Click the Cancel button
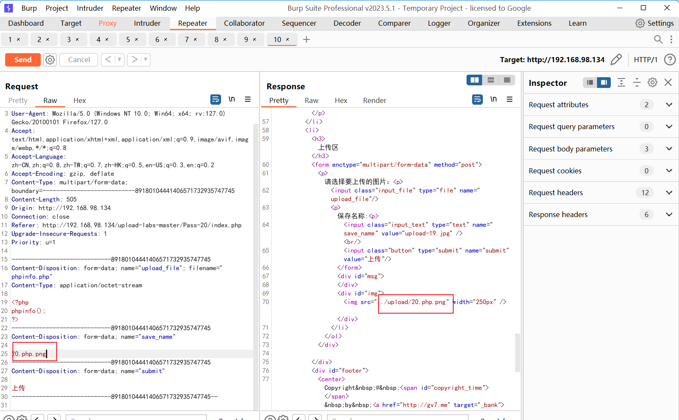Screen dimensions: 679x420 [x=79, y=60]
